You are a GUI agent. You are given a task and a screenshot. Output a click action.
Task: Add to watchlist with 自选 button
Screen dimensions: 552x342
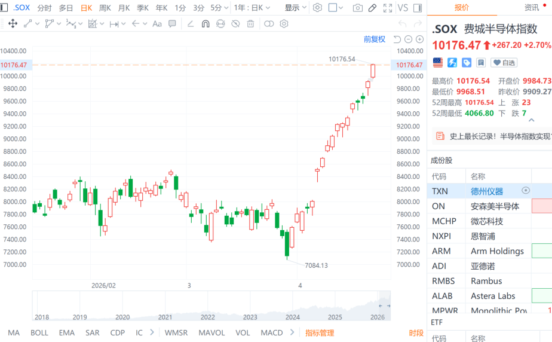[504, 62]
